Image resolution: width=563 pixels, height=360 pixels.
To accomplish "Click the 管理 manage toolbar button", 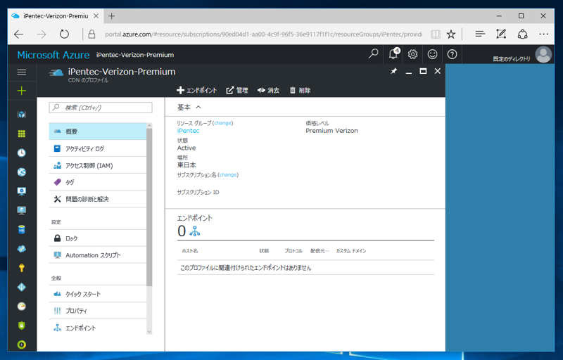I will tap(237, 91).
